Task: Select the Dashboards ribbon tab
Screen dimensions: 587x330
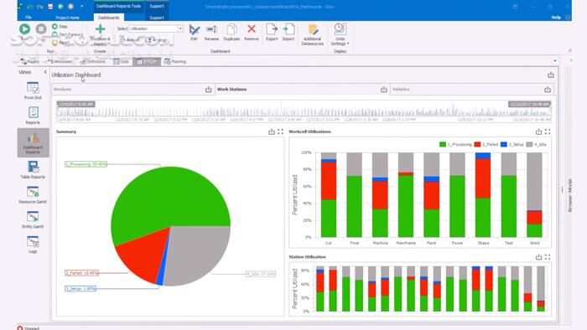Action: click(108, 18)
